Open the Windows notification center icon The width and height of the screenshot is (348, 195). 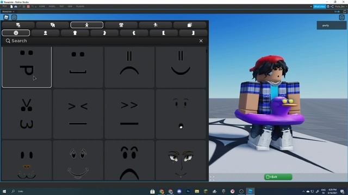(x=342, y=191)
